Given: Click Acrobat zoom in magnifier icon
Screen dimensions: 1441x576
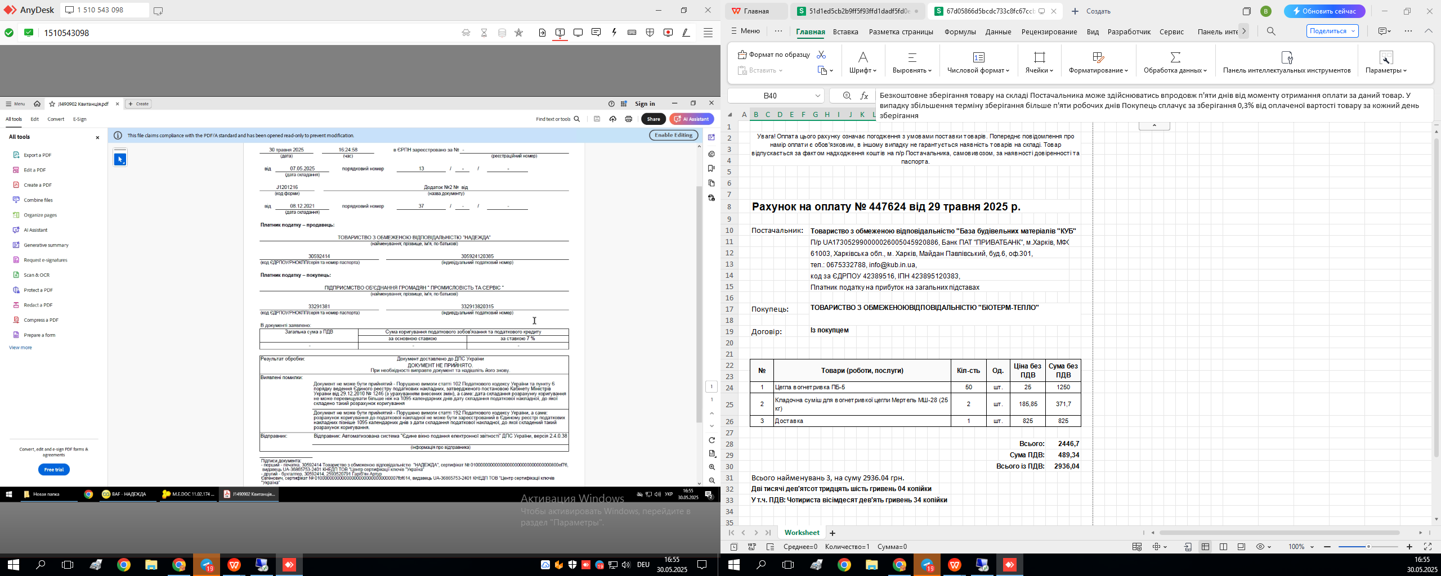Looking at the screenshot, I should click(x=711, y=467).
